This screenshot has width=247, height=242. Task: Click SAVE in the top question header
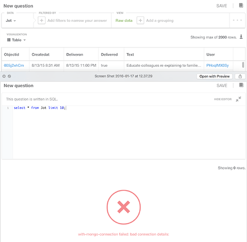222,6
